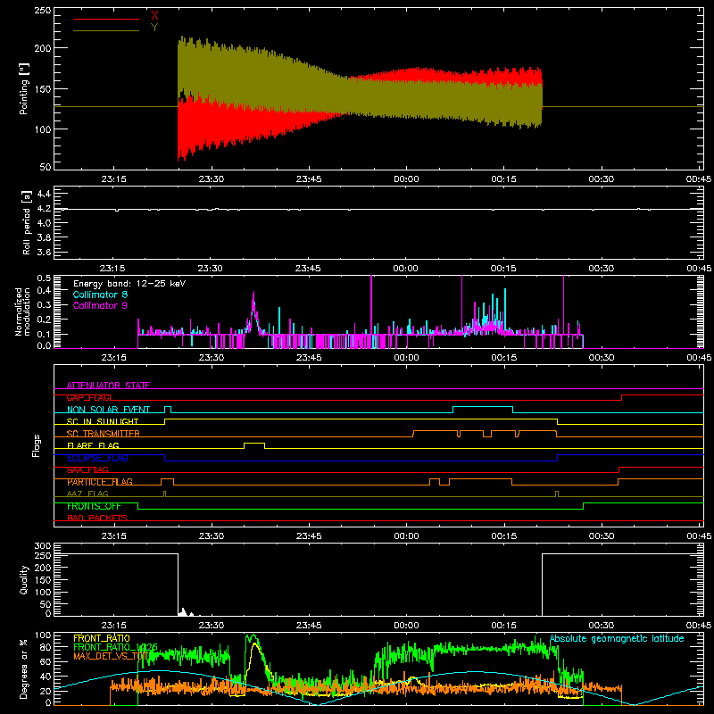Click the ATTENUATOR_STATE flag label
The height and width of the screenshot is (714, 714).
tap(108, 386)
